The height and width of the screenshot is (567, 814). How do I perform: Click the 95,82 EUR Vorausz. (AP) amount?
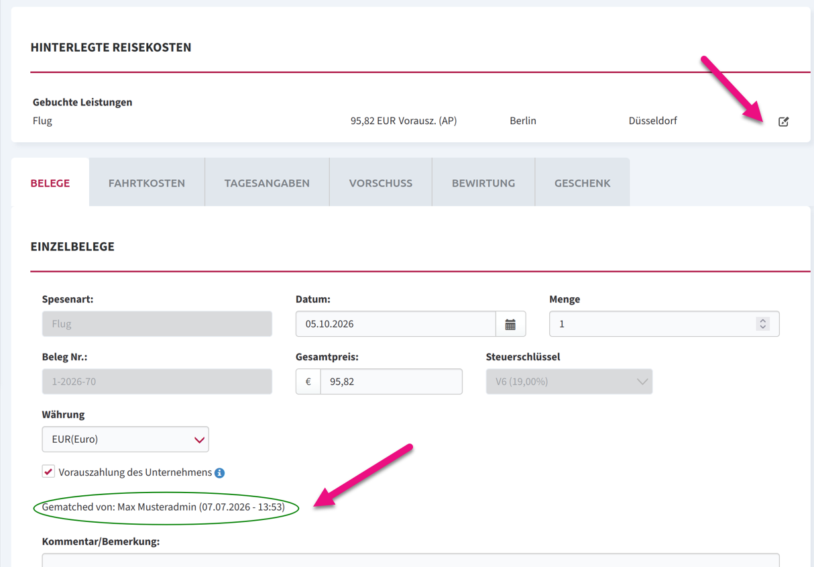click(x=404, y=121)
